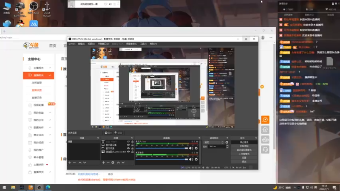
Task: Add a new scene with plus icon
Action: 70,163
